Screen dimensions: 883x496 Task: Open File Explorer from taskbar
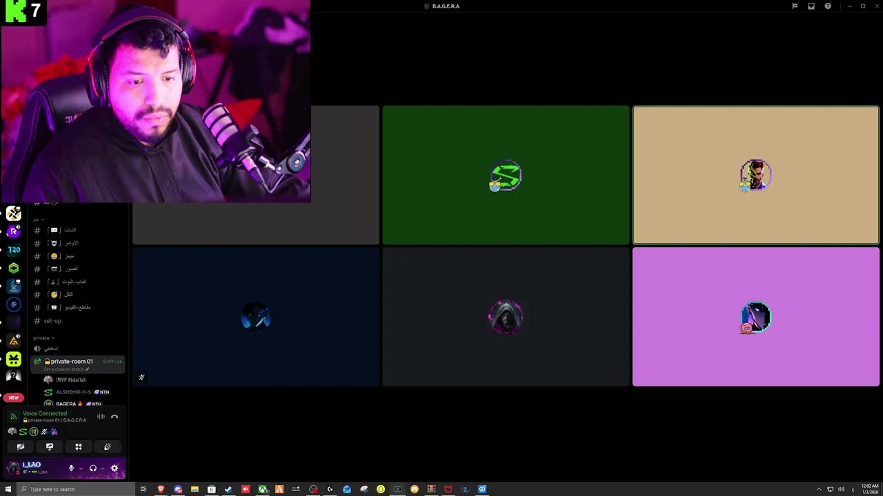pos(195,489)
